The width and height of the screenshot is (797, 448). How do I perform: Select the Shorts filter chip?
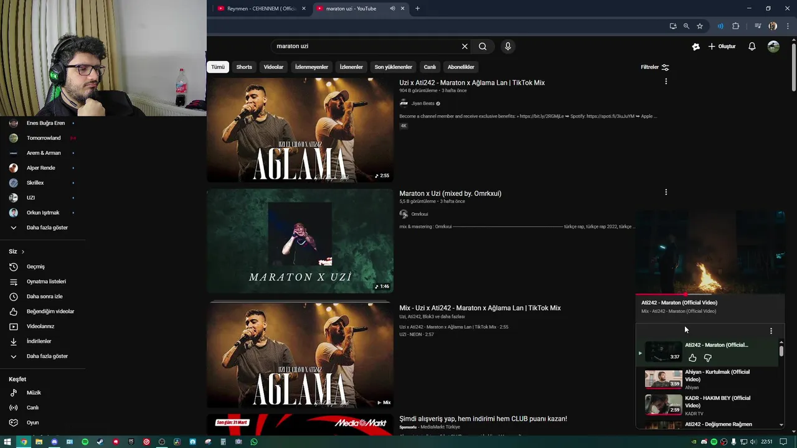[244, 67]
